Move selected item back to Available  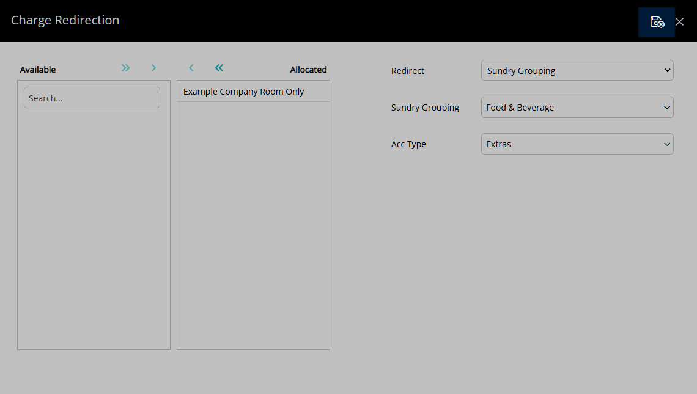[191, 68]
